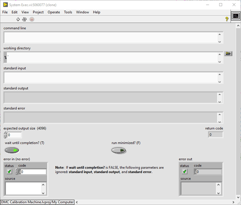This screenshot has width=241, height=205.
Task: Click the return code indicator
Action: pyautogui.click(x=215, y=135)
